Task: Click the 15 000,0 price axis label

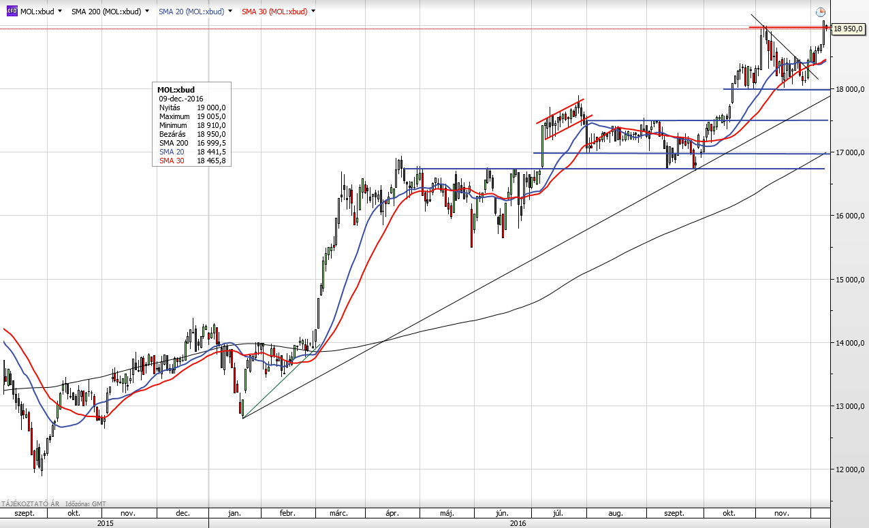Action: [851, 279]
